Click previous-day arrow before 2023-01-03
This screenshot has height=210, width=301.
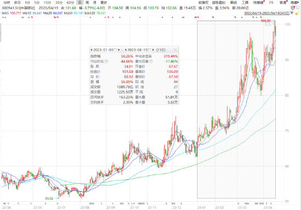[91, 50]
